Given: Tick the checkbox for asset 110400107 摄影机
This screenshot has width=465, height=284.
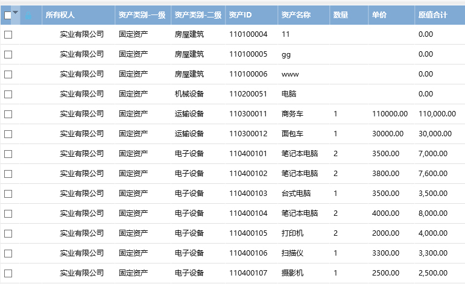Looking at the screenshot, I should (8, 273).
